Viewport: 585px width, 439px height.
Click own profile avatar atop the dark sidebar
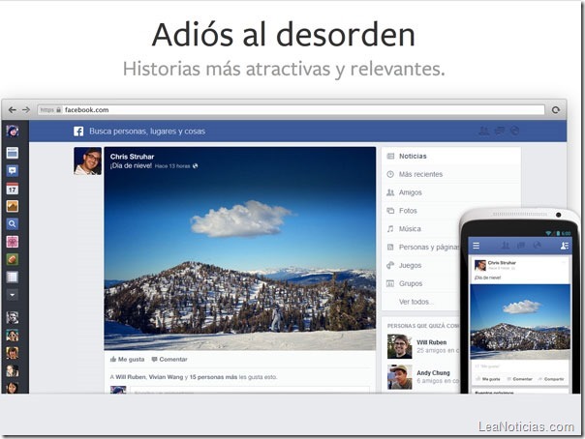tap(13, 131)
